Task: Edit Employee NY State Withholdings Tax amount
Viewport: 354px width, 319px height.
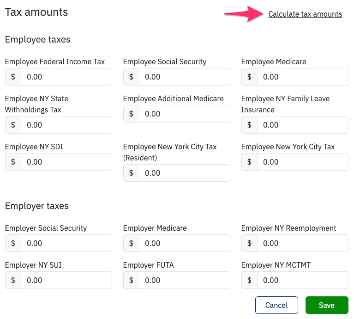Action: point(66,125)
